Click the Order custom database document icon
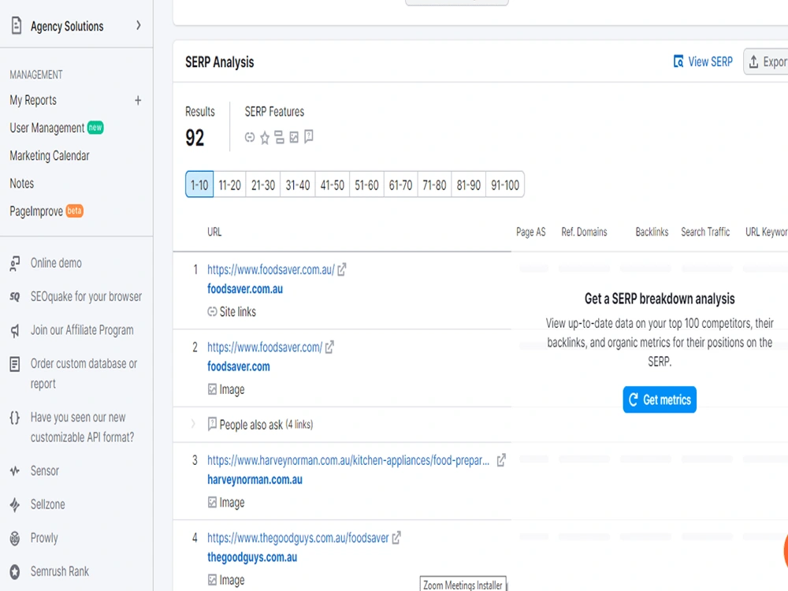The width and height of the screenshot is (788, 591). pos(15,364)
